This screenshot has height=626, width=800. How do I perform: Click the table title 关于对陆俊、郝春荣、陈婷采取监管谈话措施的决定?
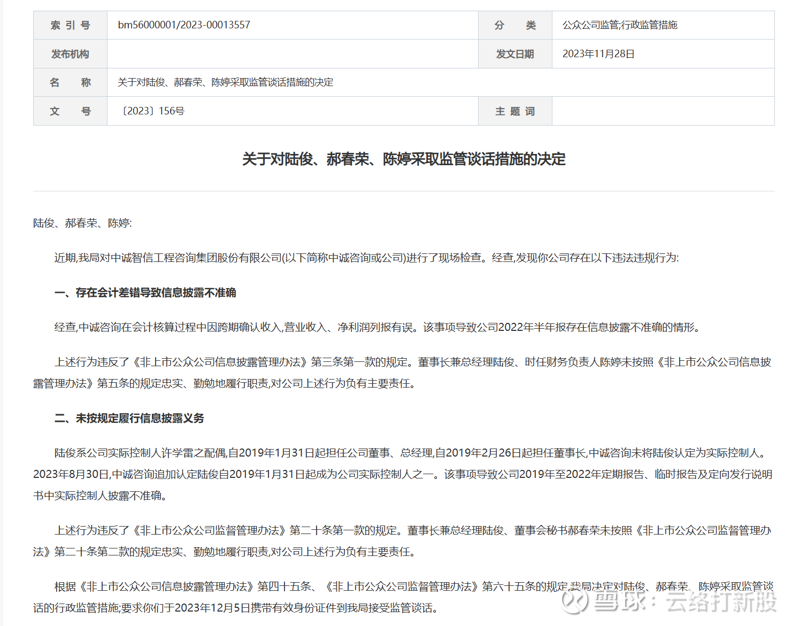[x=225, y=82]
